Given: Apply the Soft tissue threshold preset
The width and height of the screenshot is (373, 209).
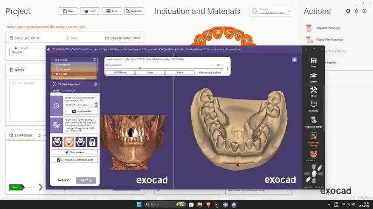Looking at the screenshot, I should [120, 72].
